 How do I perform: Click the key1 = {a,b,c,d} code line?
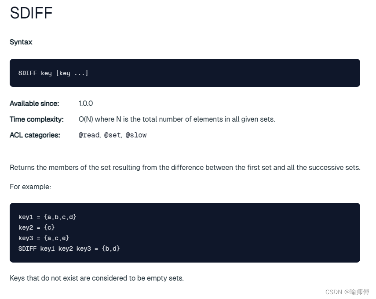[47, 217]
